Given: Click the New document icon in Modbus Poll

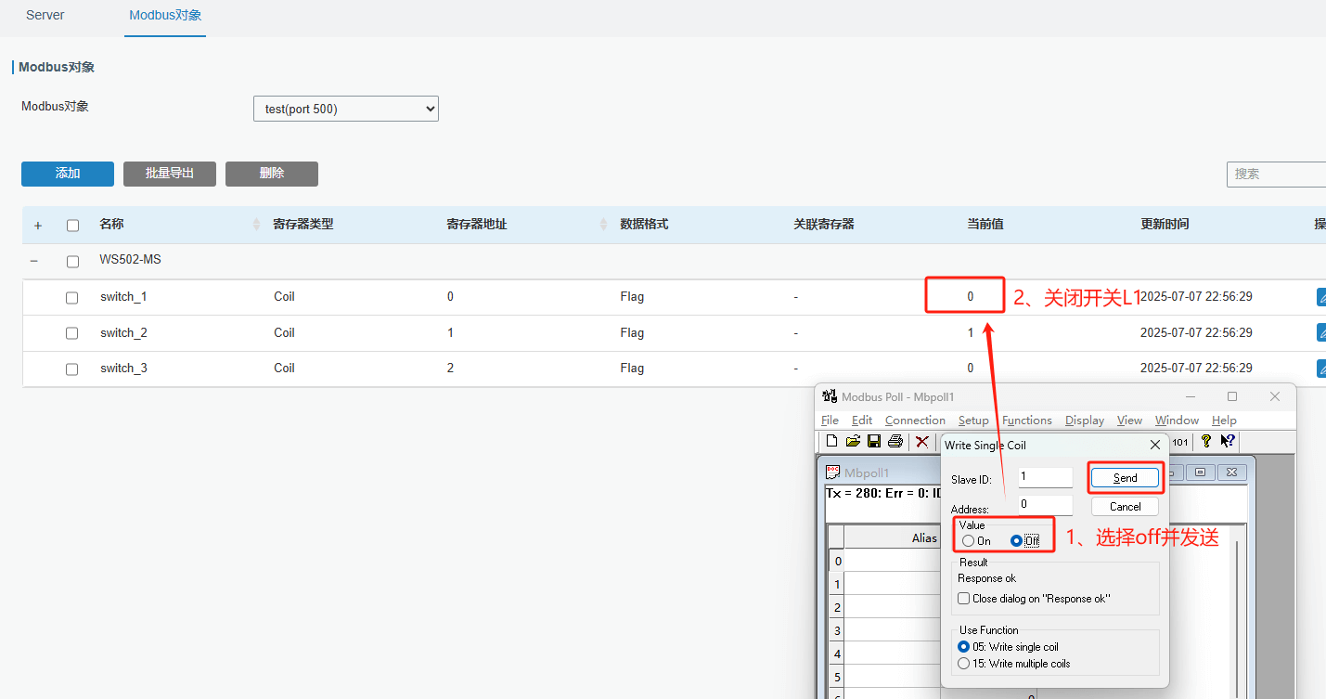Looking at the screenshot, I should (x=832, y=442).
